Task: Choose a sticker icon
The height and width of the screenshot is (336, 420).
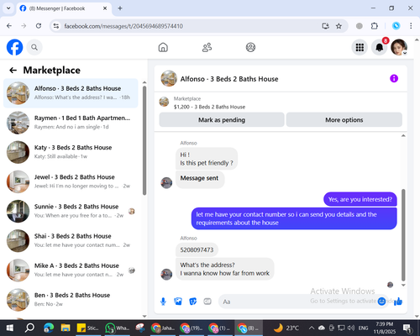Action: [193, 302]
